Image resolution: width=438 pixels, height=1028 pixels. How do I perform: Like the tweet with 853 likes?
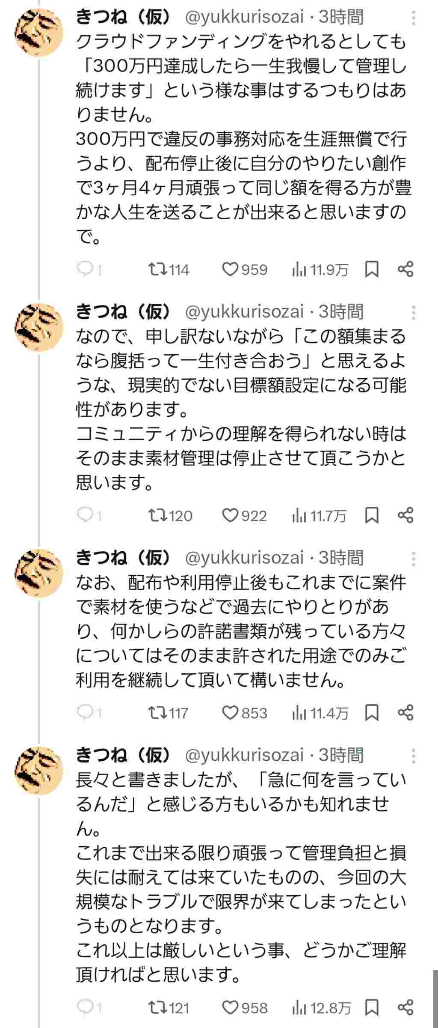(x=231, y=713)
